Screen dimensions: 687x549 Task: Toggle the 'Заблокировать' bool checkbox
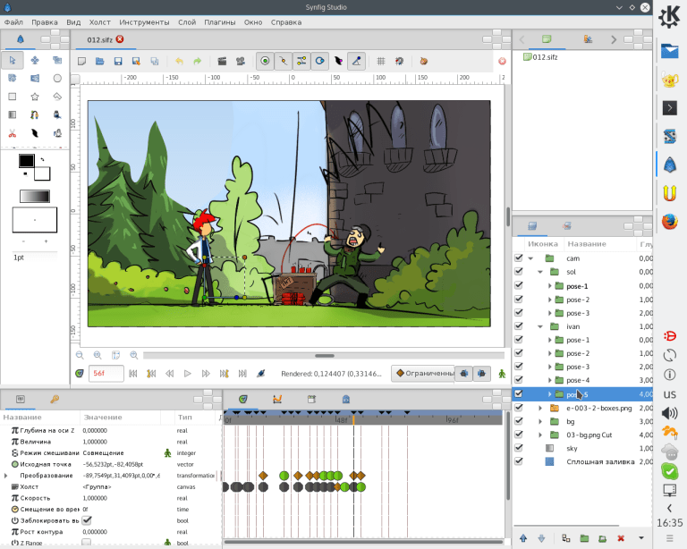[87, 520]
